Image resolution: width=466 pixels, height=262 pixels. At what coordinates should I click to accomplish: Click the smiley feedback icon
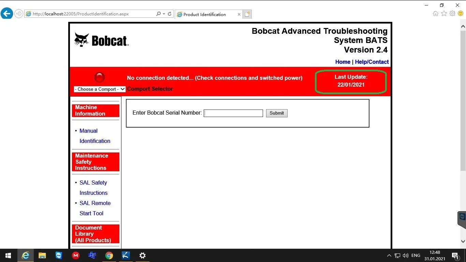tap(461, 14)
